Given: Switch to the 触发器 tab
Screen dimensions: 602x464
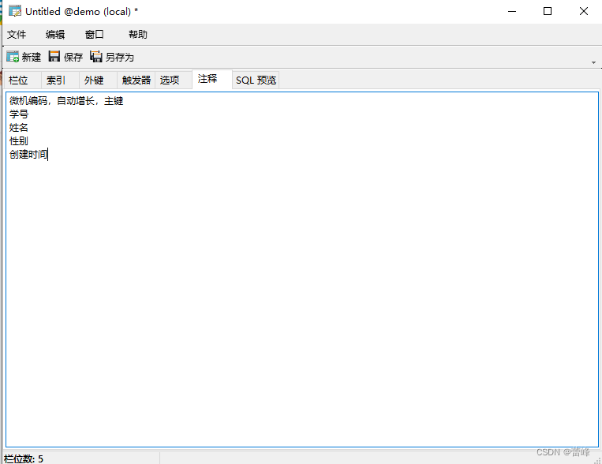Looking at the screenshot, I should (136, 80).
